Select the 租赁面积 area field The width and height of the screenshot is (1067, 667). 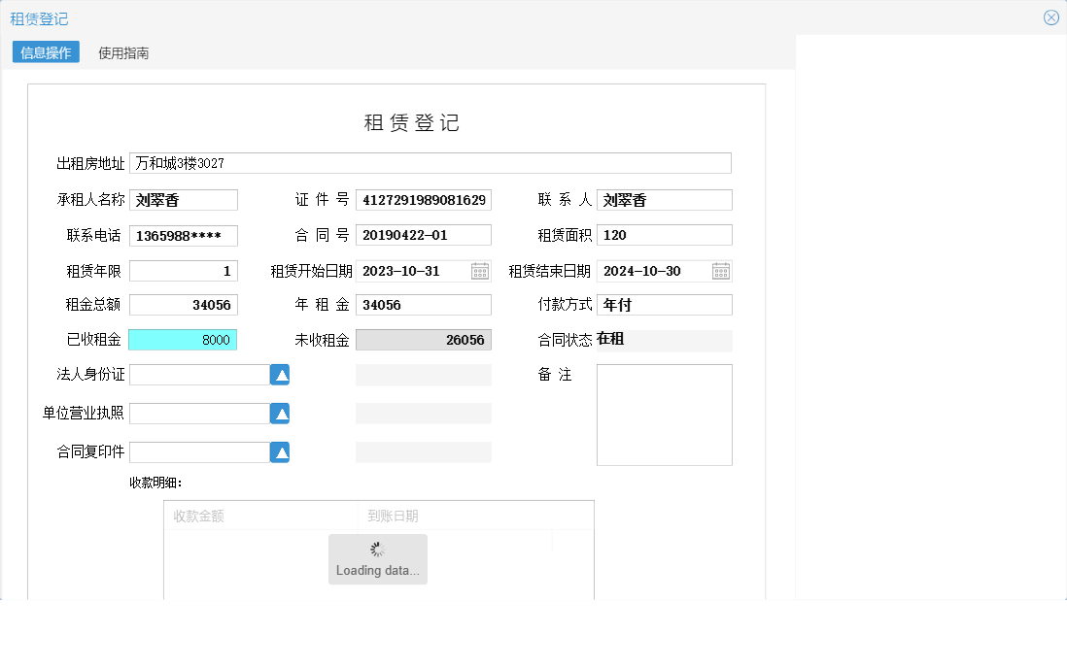point(664,234)
